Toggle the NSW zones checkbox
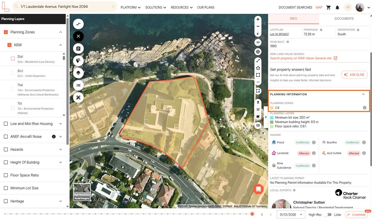Image resolution: width=372 pixels, height=219 pixels. click(9, 45)
